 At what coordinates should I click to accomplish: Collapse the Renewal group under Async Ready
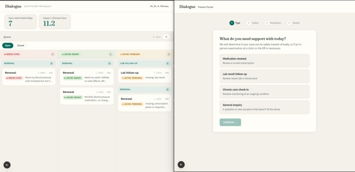click(87, 64)
